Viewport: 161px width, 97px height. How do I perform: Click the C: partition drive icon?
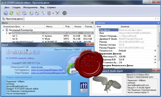click(13, 36)
